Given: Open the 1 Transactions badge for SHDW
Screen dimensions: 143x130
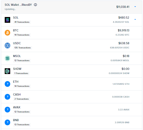Looking at the screenshot, I should point(21,73).
